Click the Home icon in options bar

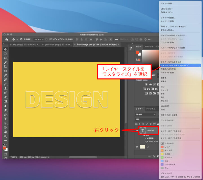[x=6, y=39]
